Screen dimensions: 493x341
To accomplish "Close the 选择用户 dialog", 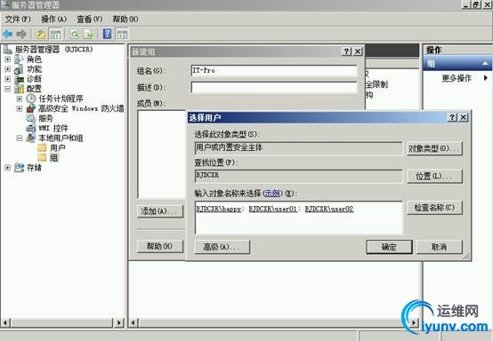I will pyautogui.click(x=463, y=117).
